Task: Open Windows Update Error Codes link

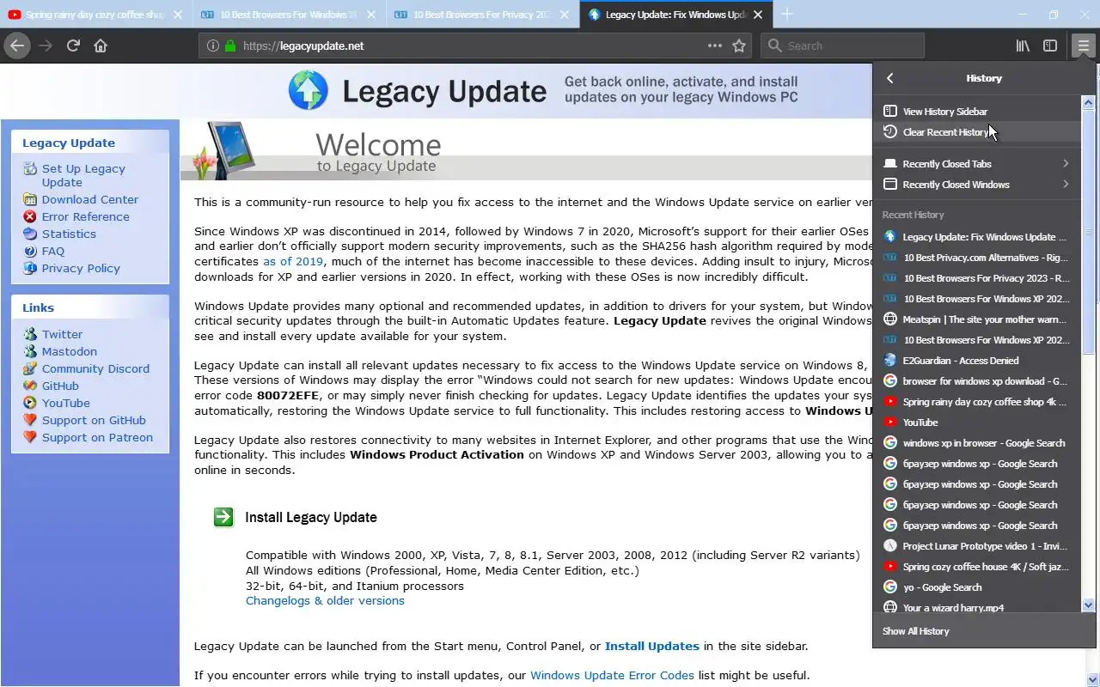Action: [x=612, y=675]
